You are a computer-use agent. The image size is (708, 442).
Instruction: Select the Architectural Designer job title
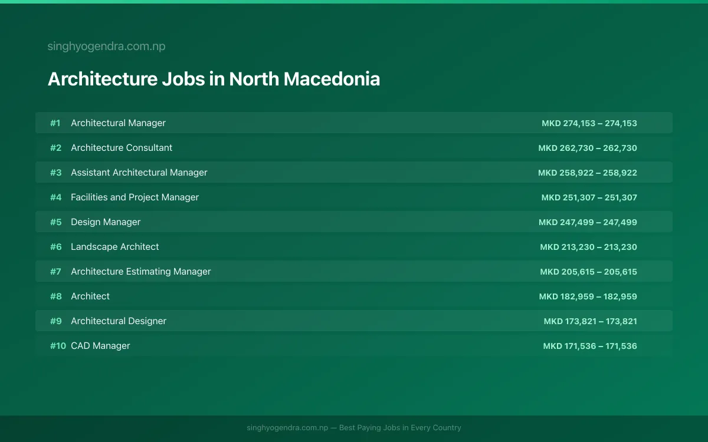point(119,321)
